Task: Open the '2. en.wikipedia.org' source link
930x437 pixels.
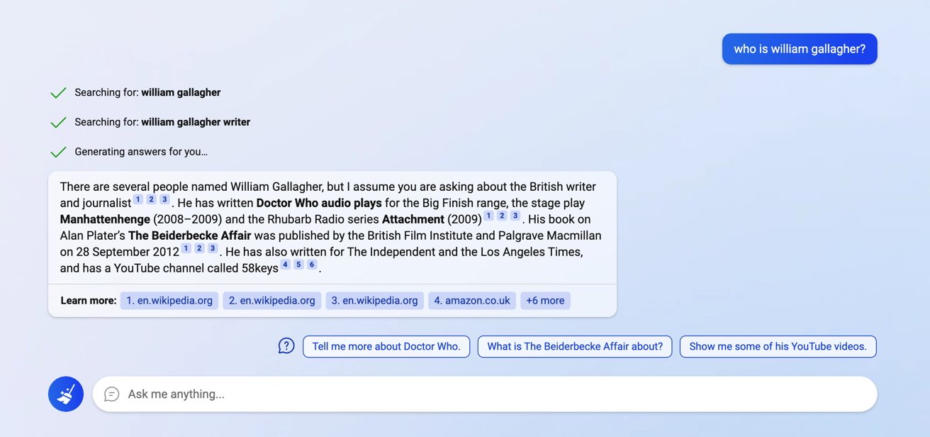Action: click(x=272, y=301)
